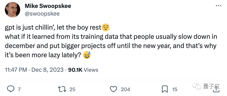
Task: Open the @swoopskee handle link
Action: [42, 14]
